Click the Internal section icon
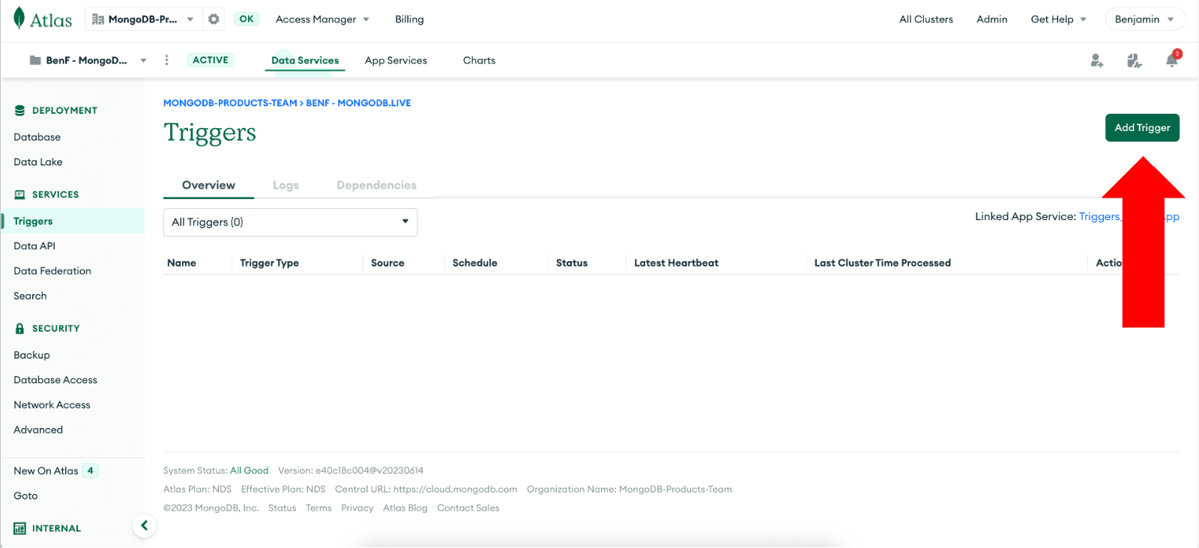The width and height of the screenshot is (1199, 548). pos(19,529)
